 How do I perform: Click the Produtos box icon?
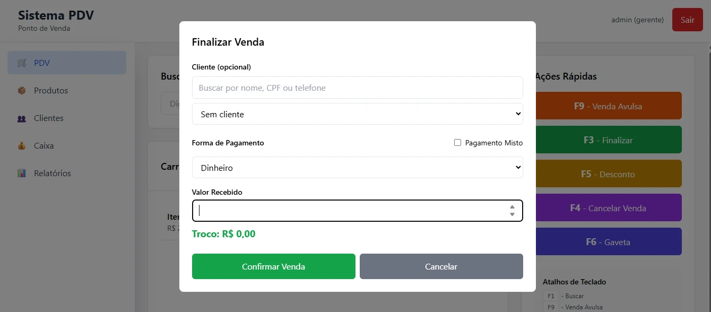point(22,91)
